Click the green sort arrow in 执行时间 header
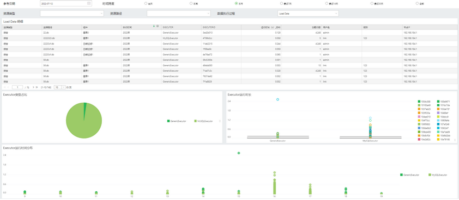This screenshot has width=459, height=200. point(154,26)
